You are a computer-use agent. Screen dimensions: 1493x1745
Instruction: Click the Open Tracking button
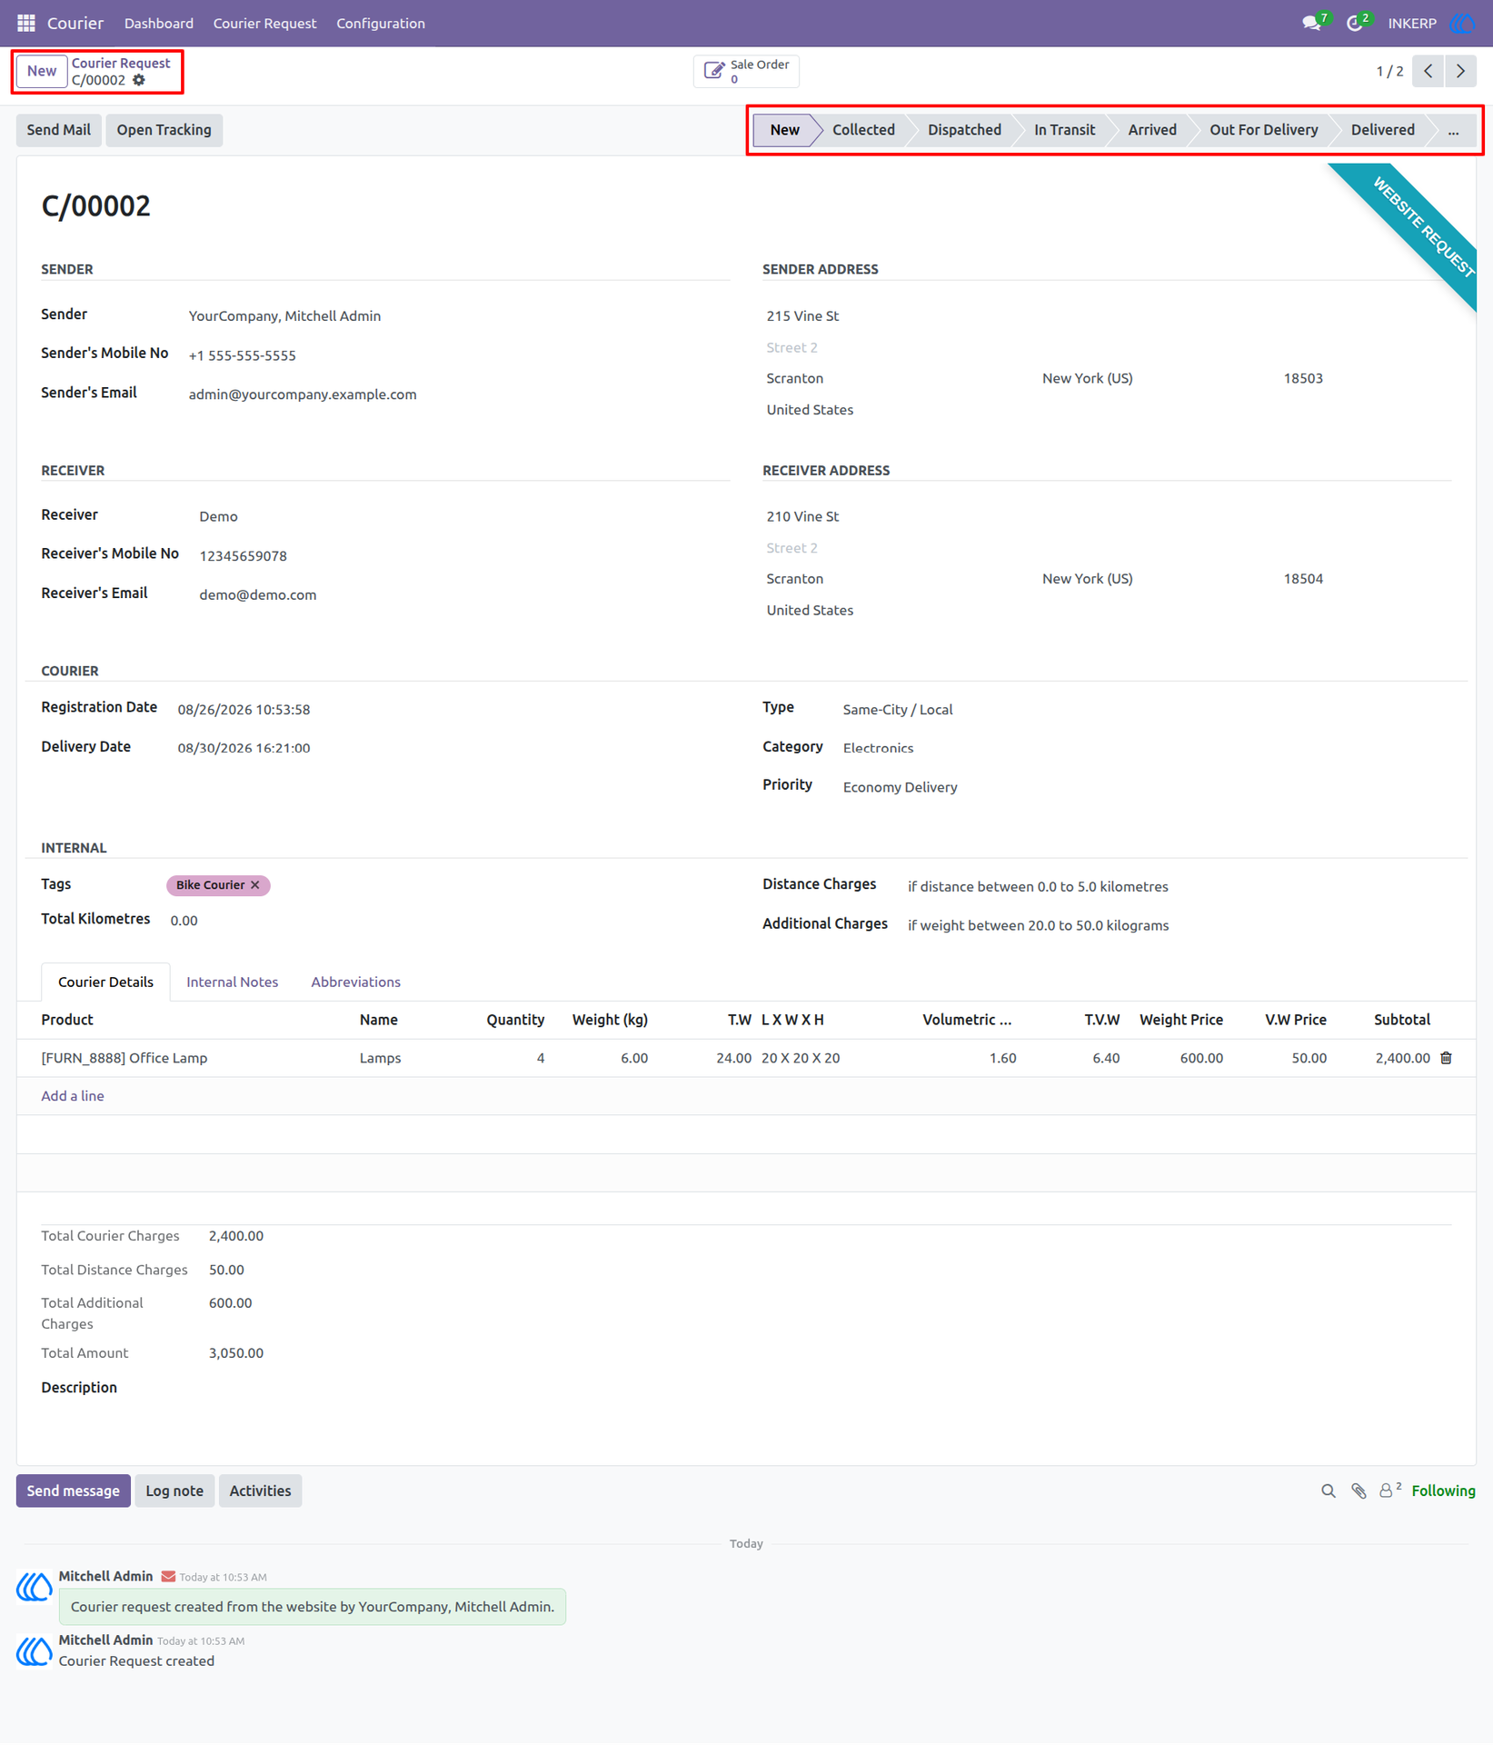[164, 130]
